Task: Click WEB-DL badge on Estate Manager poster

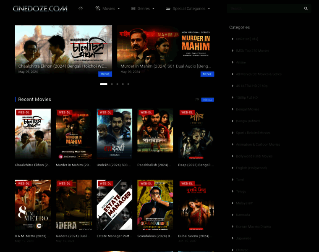Action: click(x=105, y=184)
